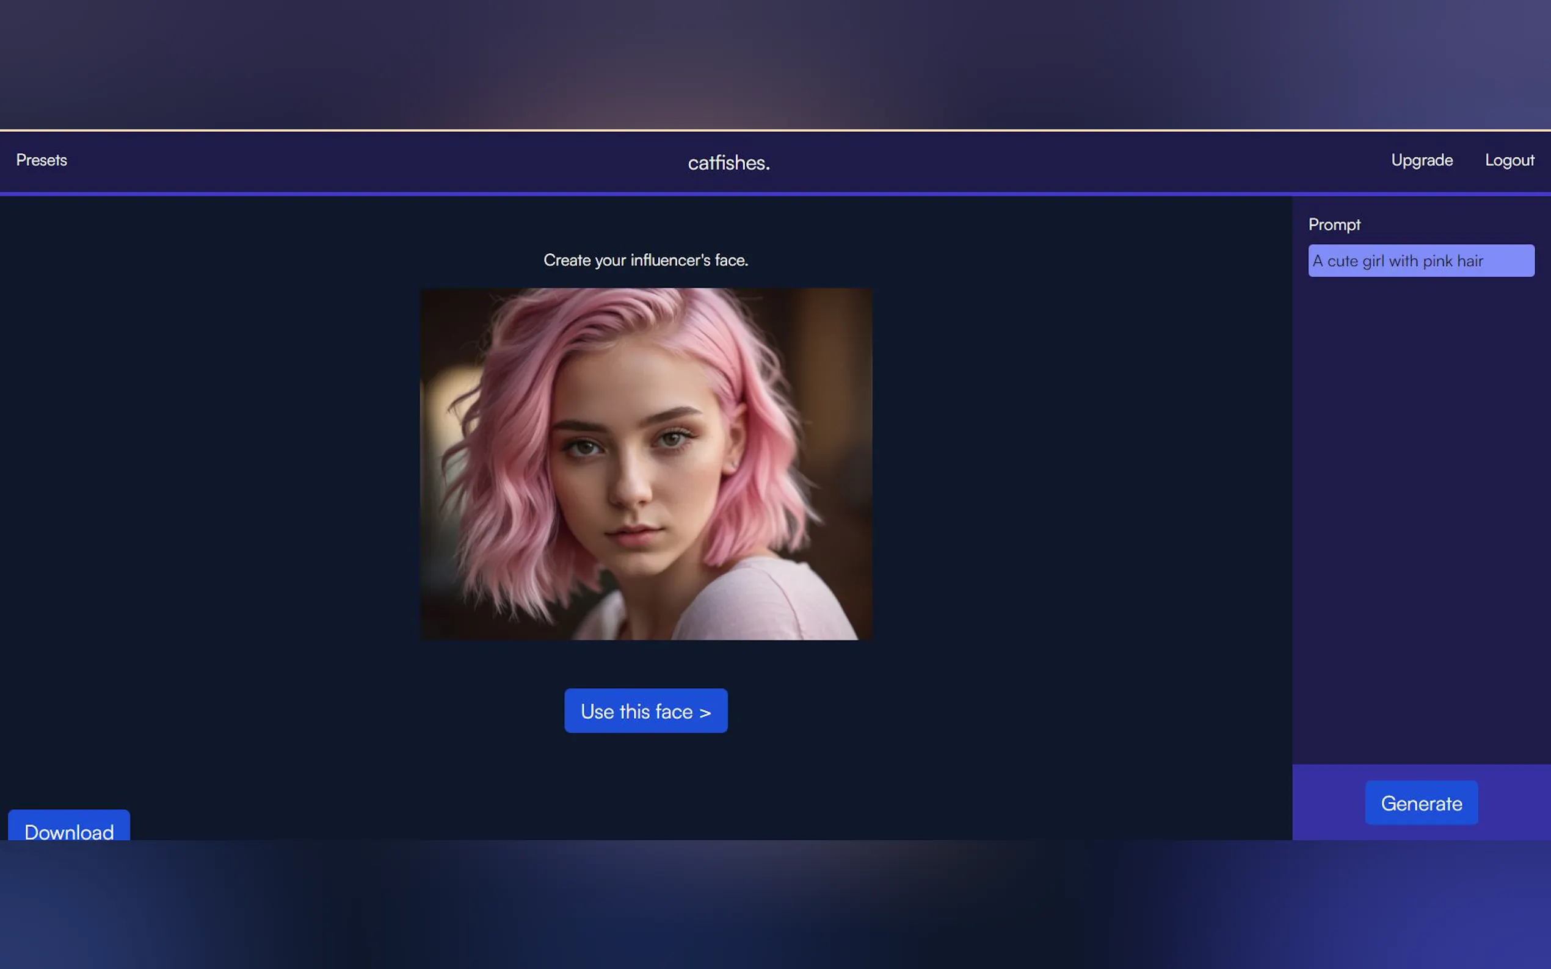Viewport: 1551px width, 969px height.
Task: Select Upgrade in the top-right navigation
Action: pyautogui.click(x=1421, y=160)
